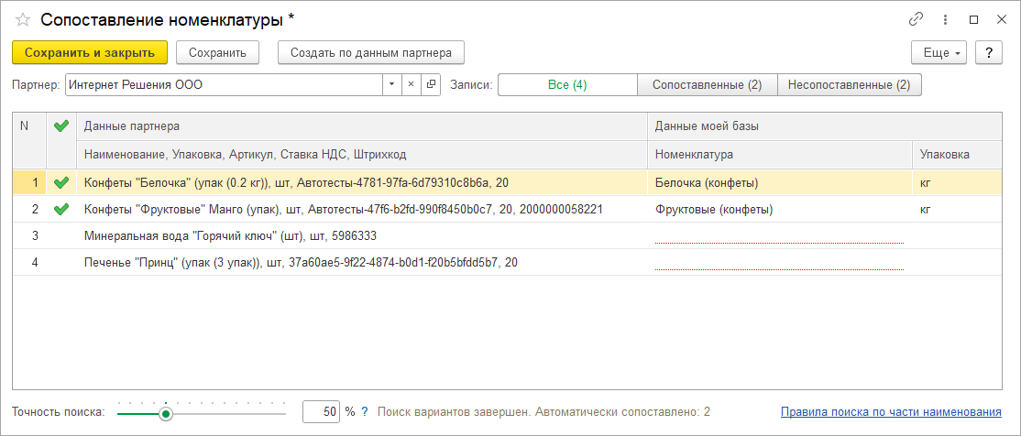Click Сохранить и закрыть button
This screenshot has width=1021, height=436.
(90, 53)
